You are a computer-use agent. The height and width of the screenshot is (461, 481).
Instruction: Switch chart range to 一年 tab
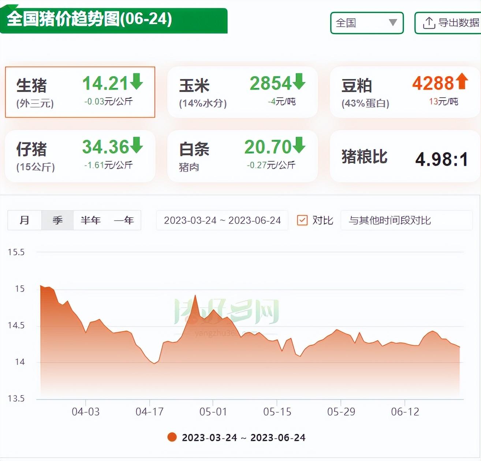coord(124,220)
